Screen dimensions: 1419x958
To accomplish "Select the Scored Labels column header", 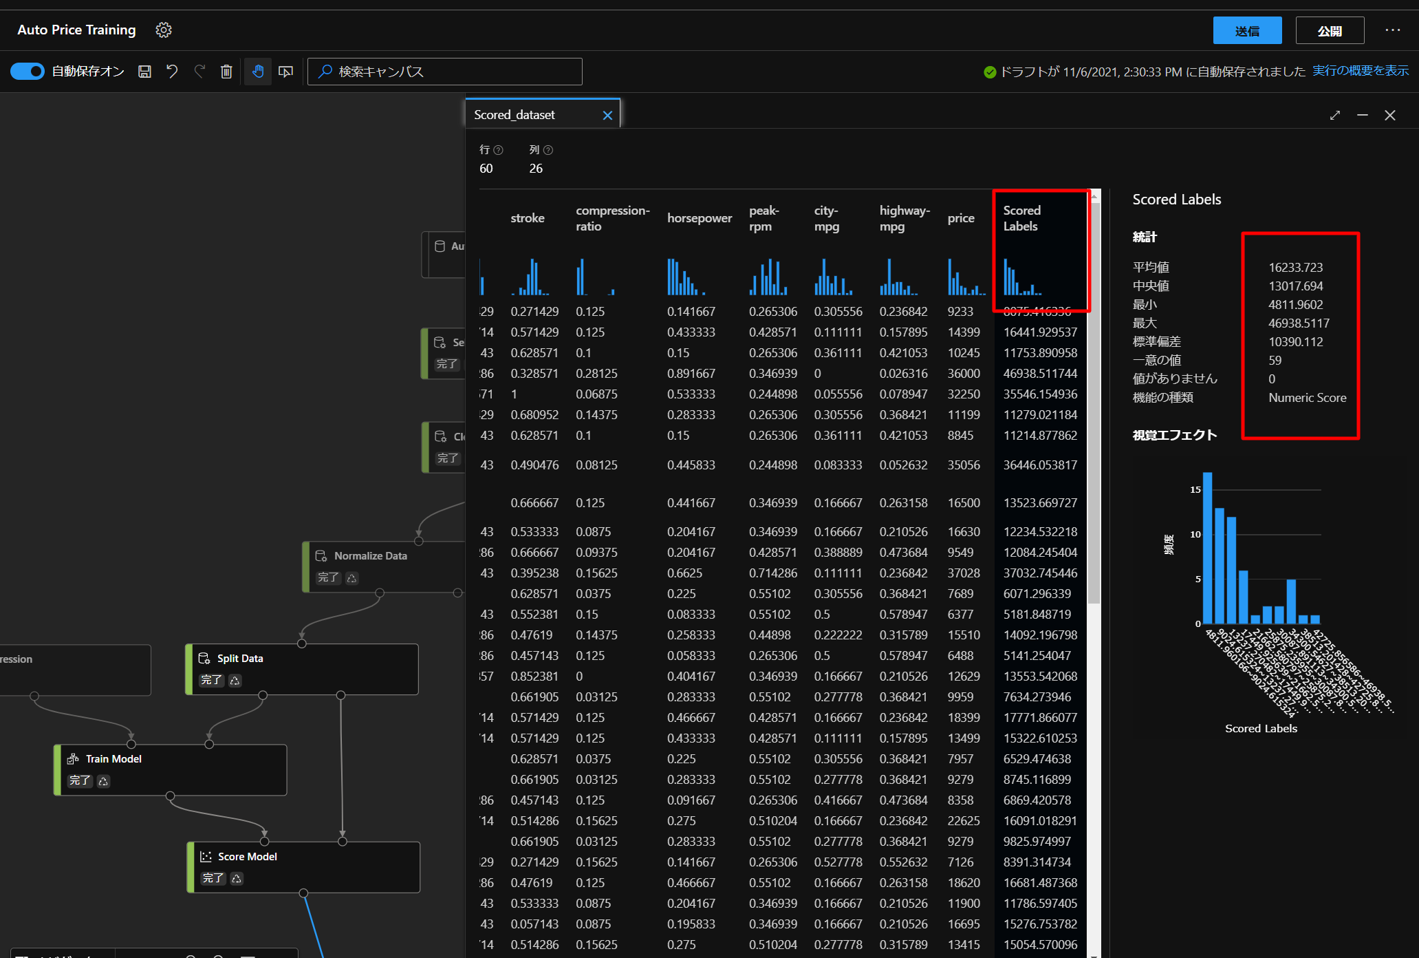I will pos(1021,218).
